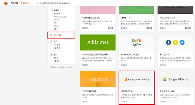The image size is (195, 105).
Task: Expand the 블로그관리 dropdown
Action: [x=26, y=3]
